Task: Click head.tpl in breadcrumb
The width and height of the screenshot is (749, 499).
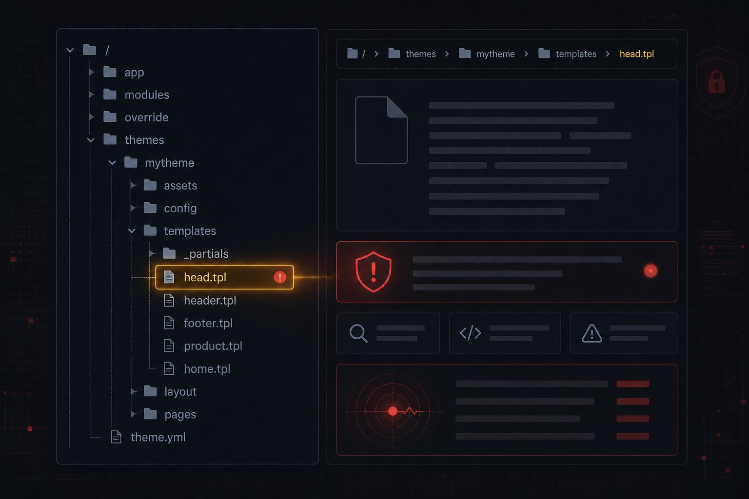Action: click(x=637, y=54)
